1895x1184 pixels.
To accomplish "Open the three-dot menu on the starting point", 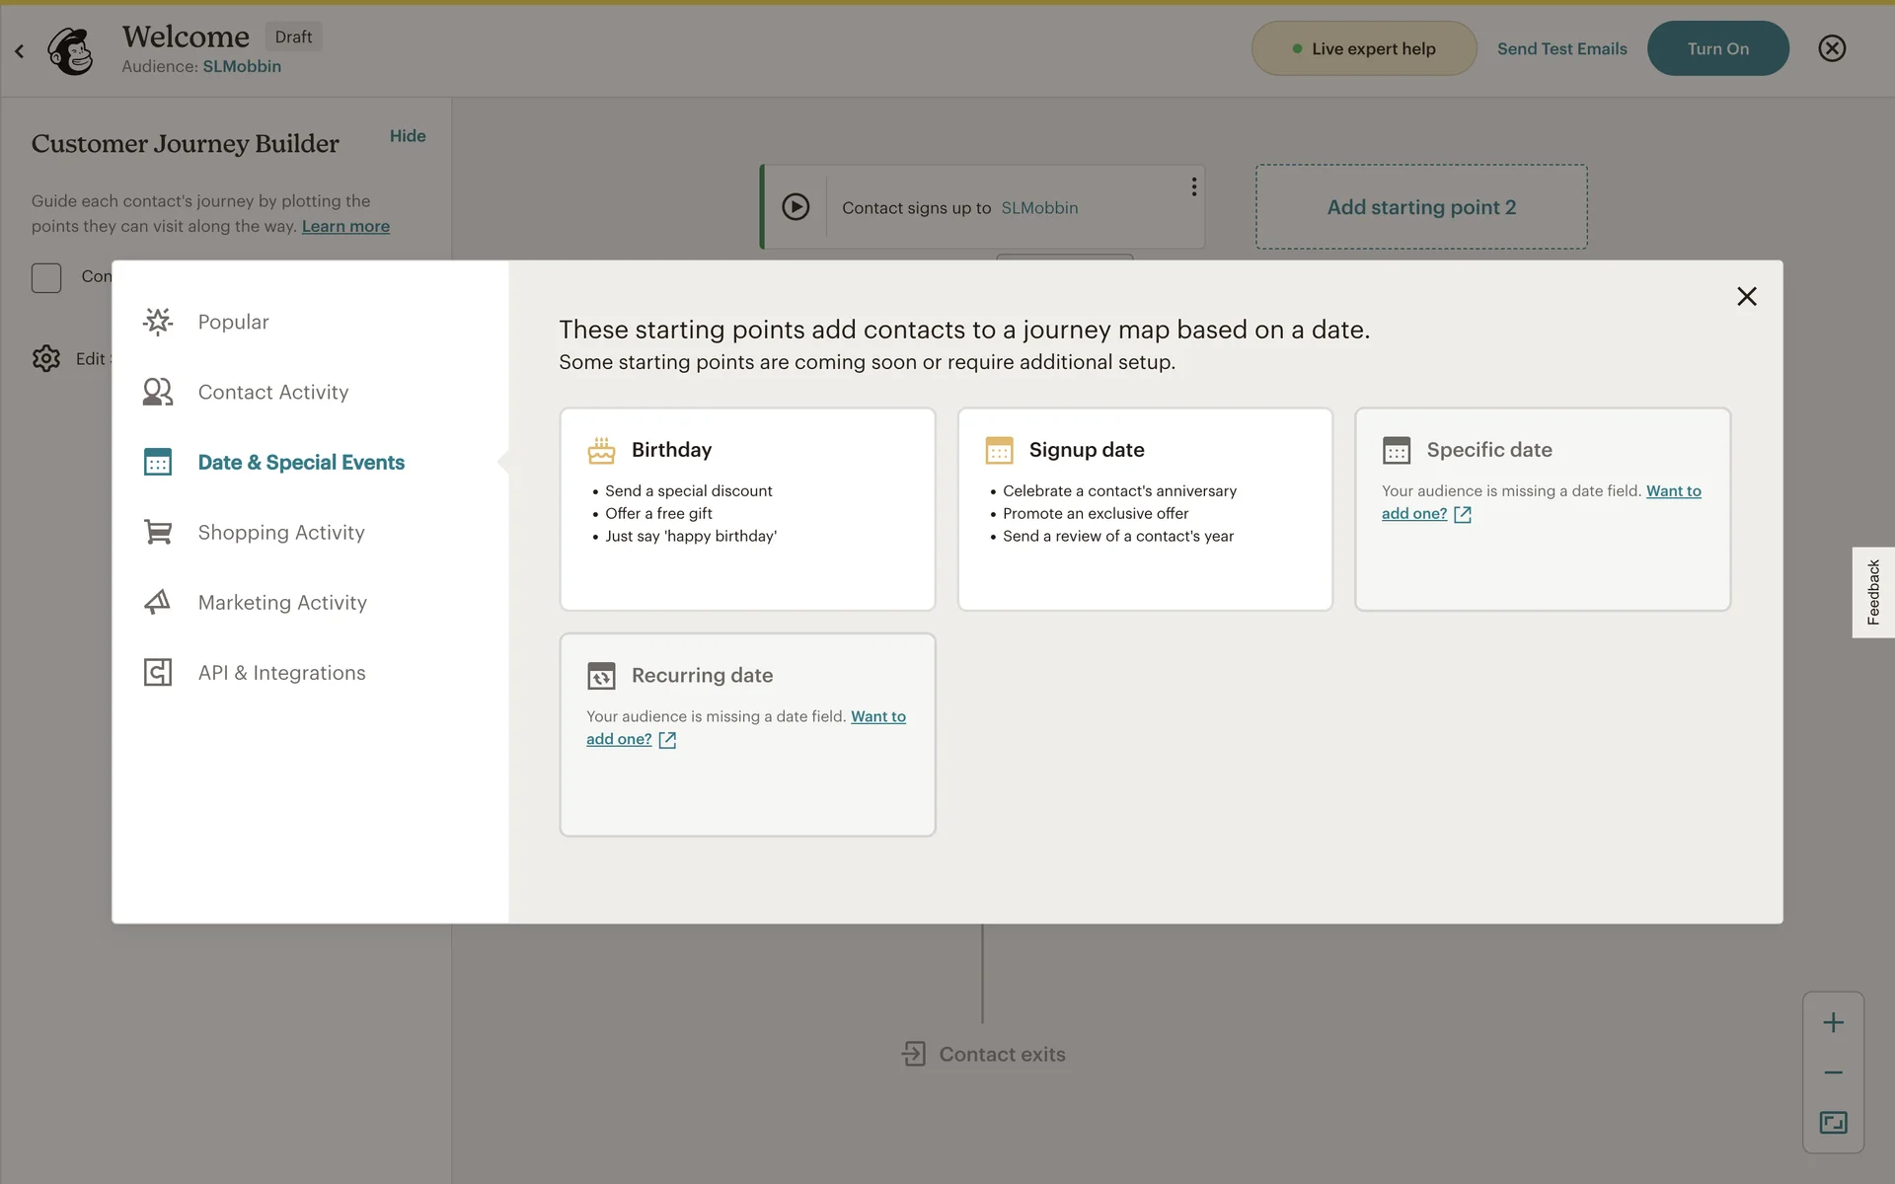I will pyautogui.click(x=1193, y=186).
